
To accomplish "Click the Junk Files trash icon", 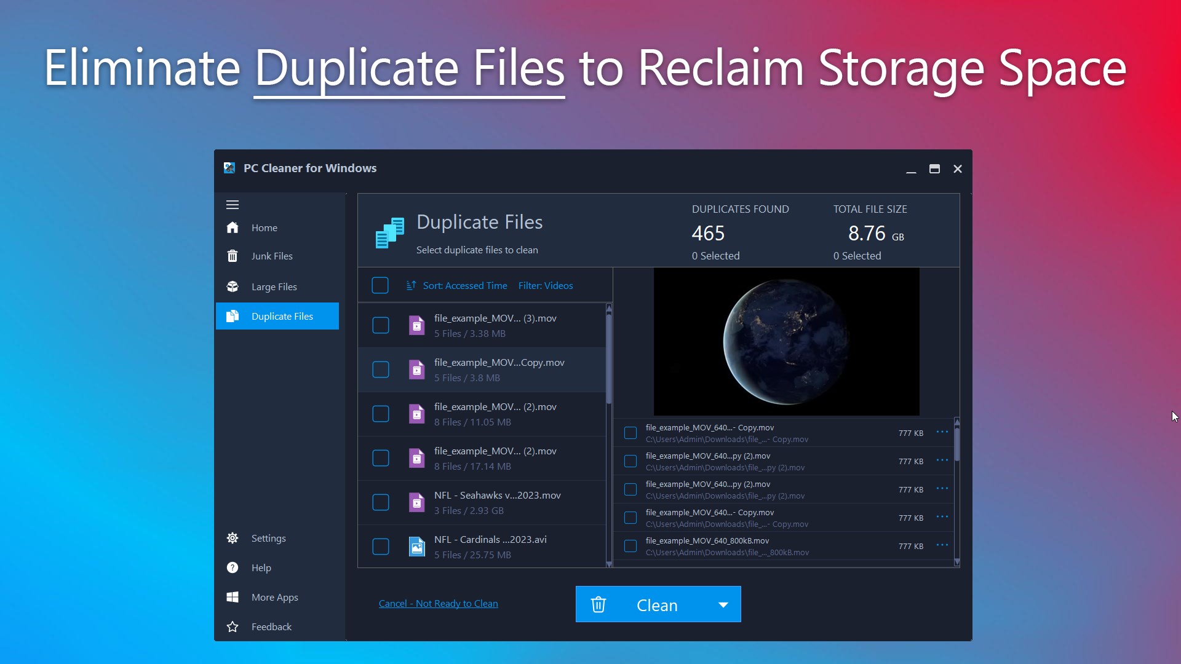I will (x=233, y=256).
